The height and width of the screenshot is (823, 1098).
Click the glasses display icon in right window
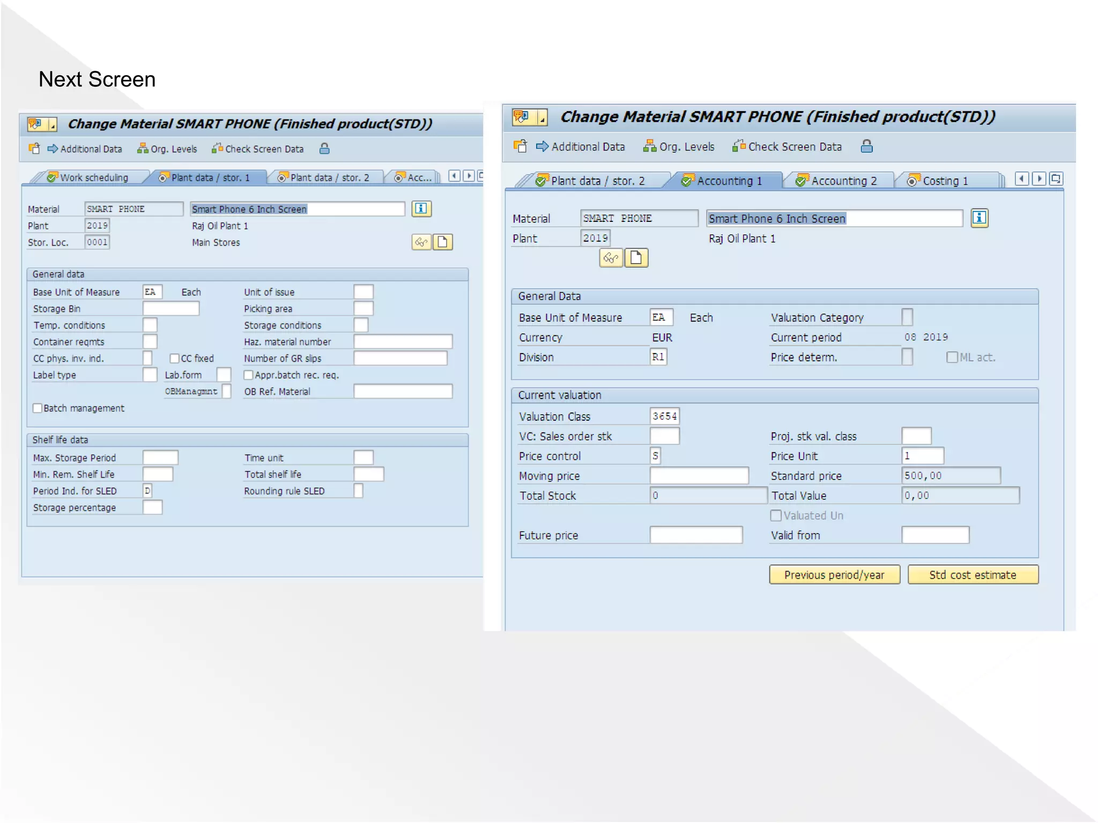(x=611, y=258)
